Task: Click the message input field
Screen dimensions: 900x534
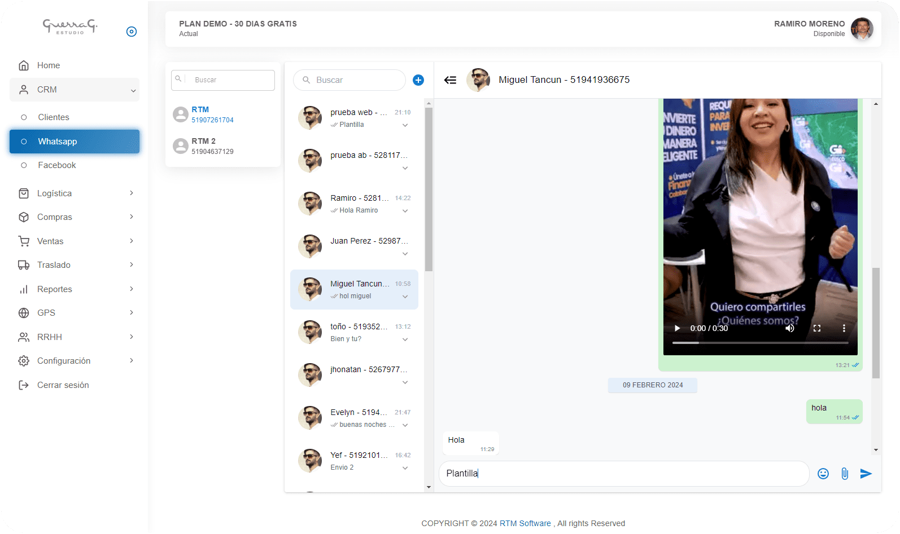Action: 624,474
